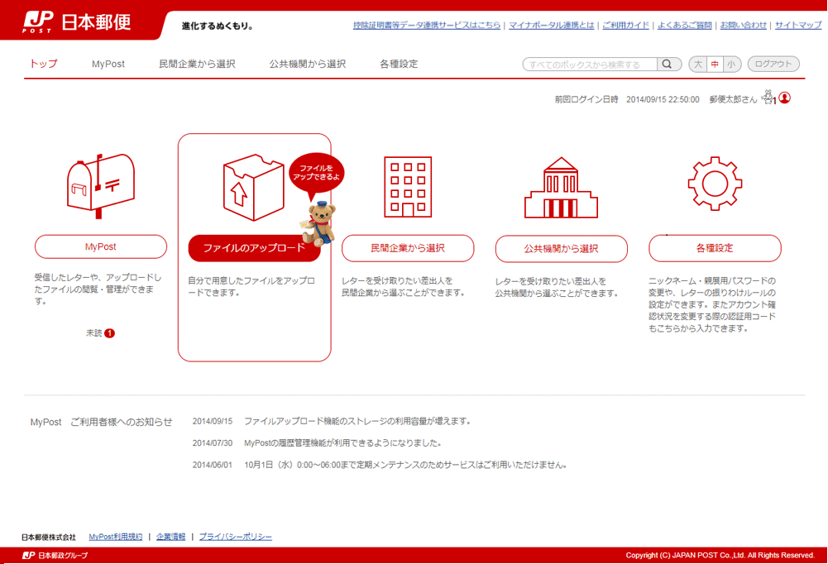
Task: Click 公共機関から選択 button below government icon
Action: pos(562,249)
